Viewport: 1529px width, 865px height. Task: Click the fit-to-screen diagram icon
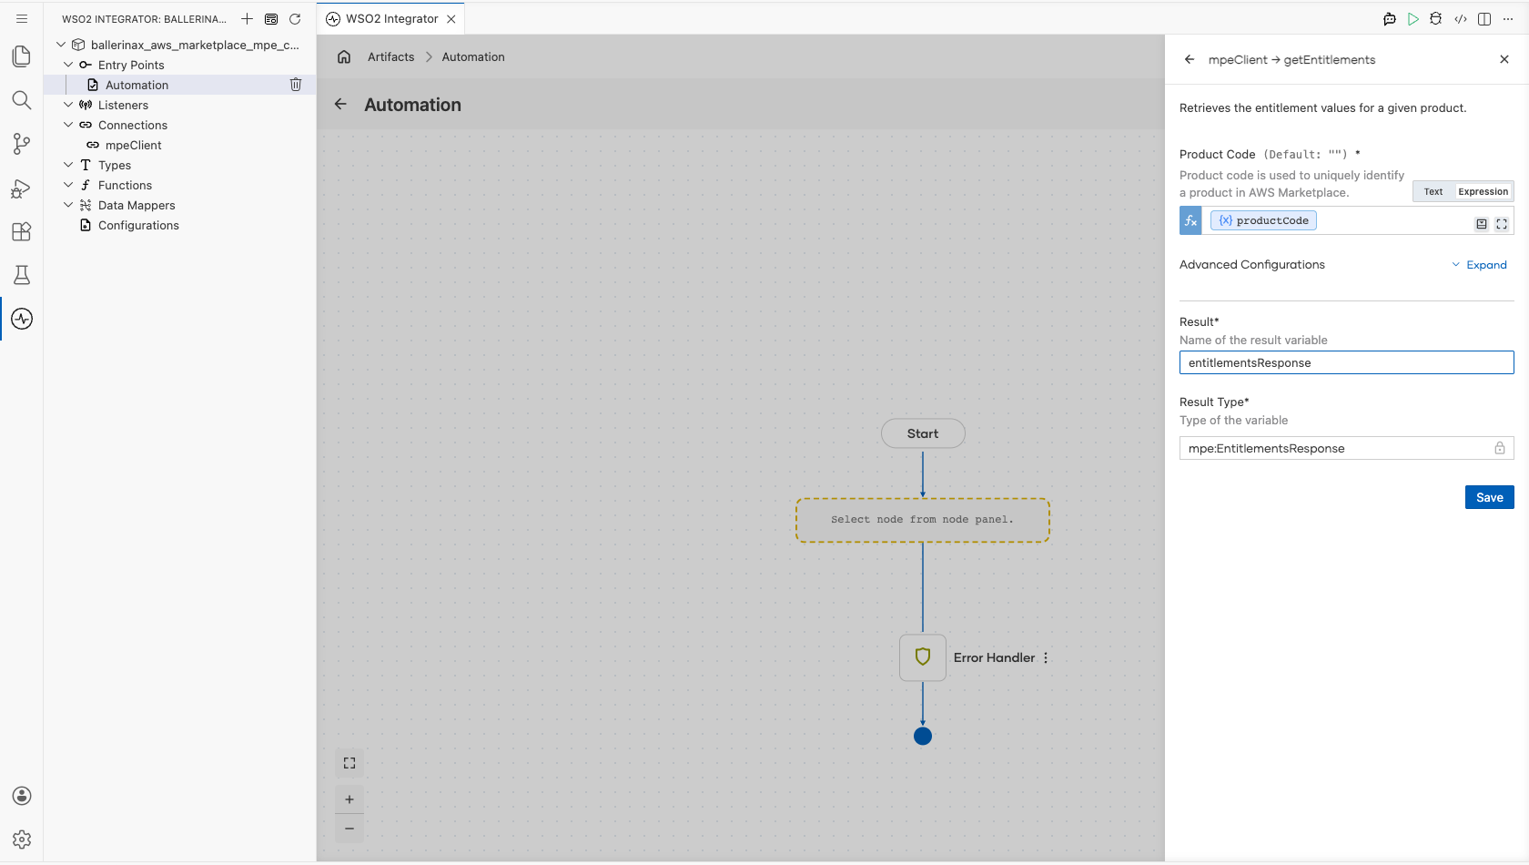tap(349, 763)
